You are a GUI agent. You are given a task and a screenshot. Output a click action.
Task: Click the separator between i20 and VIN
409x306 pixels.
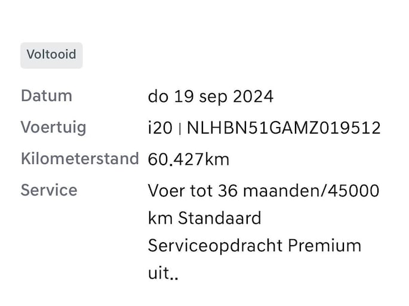(180, 128)
